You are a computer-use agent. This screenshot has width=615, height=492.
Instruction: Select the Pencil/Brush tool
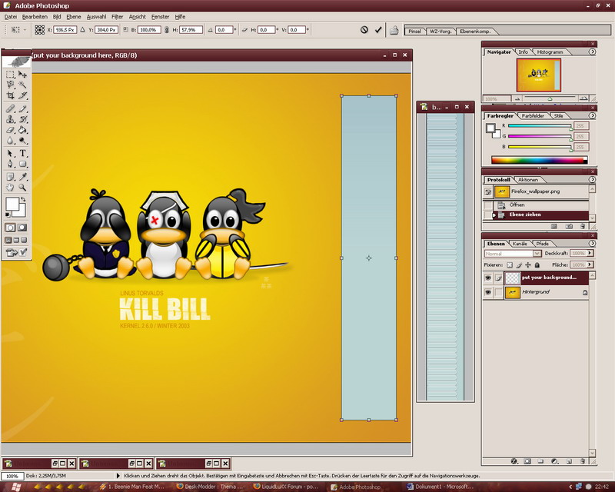(23, 109)
